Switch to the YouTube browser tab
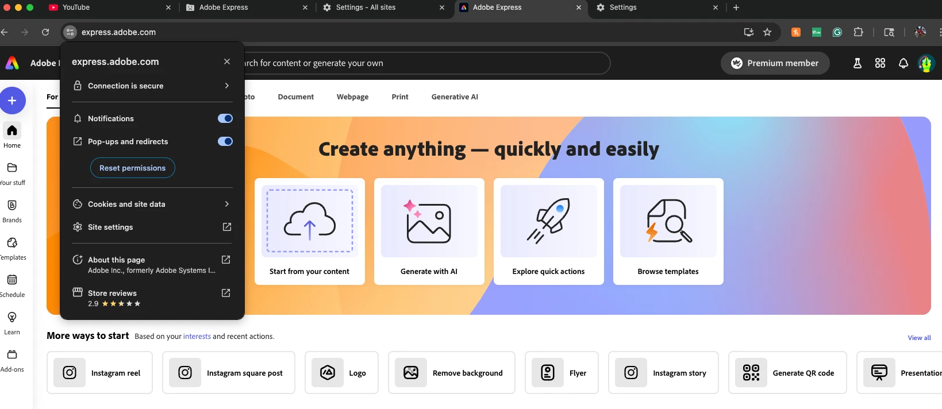This screenshot has height=409, width=942. [109, 7]
